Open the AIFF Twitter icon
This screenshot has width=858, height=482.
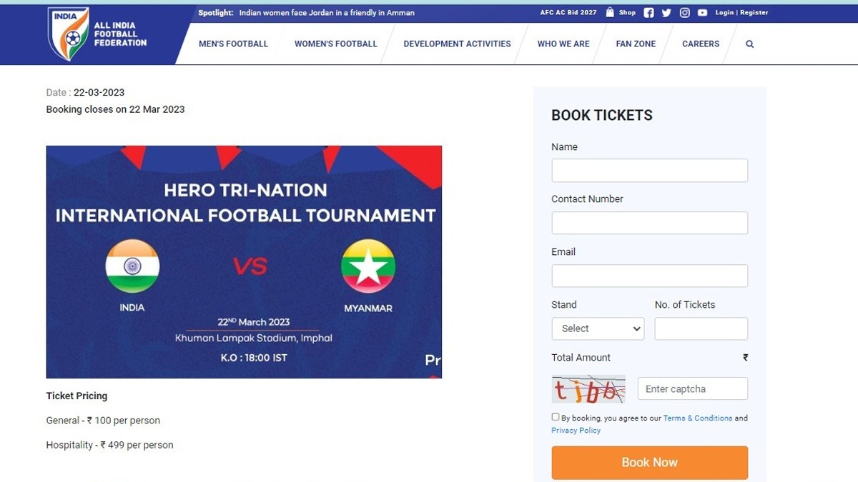(x=666, y=13)
